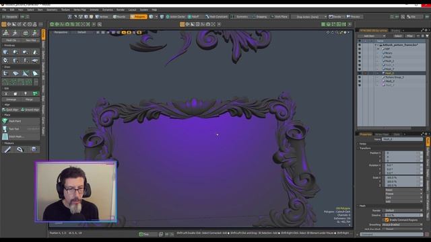This screenshot has height=242, width=431.
Task: Adjust the Dissolve slider field
Action: tap(402, 215)
